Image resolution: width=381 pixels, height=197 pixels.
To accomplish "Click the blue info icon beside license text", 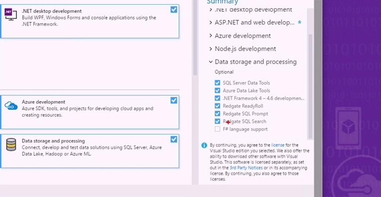I will pos(204,145).
